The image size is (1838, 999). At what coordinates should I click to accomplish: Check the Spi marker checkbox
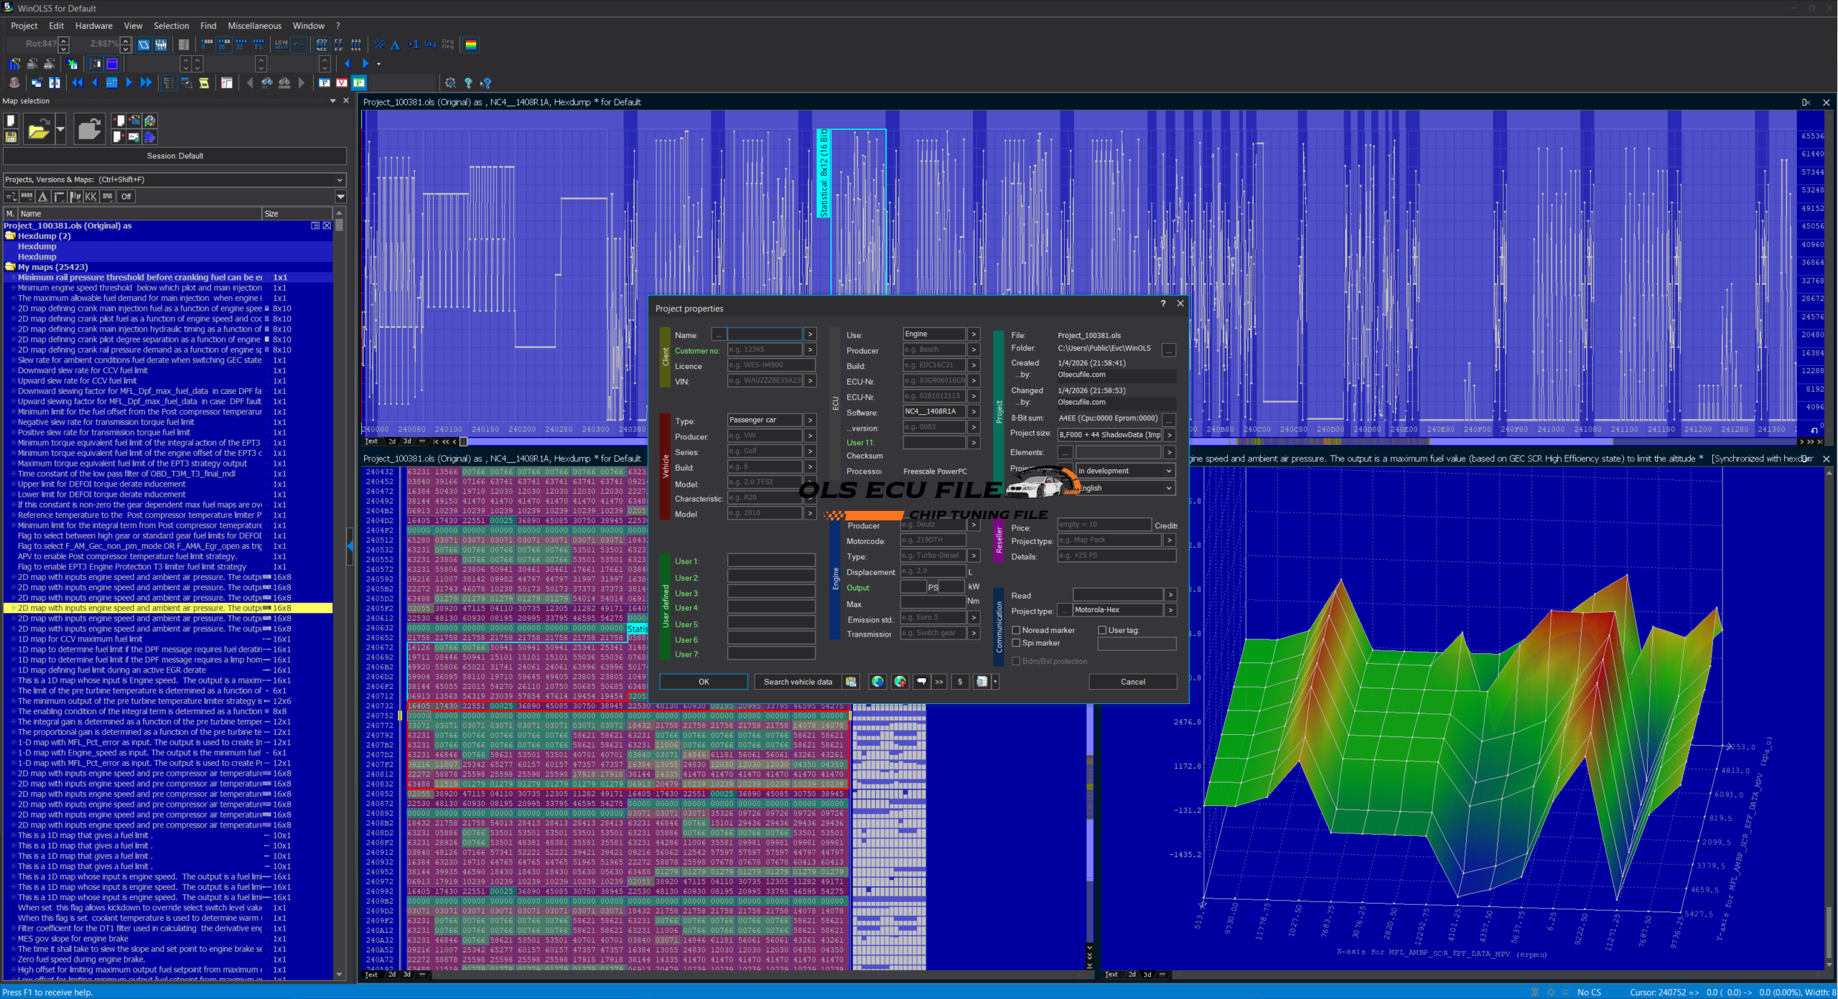click(1016, 643)
